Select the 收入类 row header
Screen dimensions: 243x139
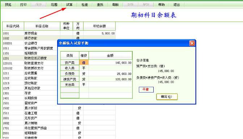70,68
